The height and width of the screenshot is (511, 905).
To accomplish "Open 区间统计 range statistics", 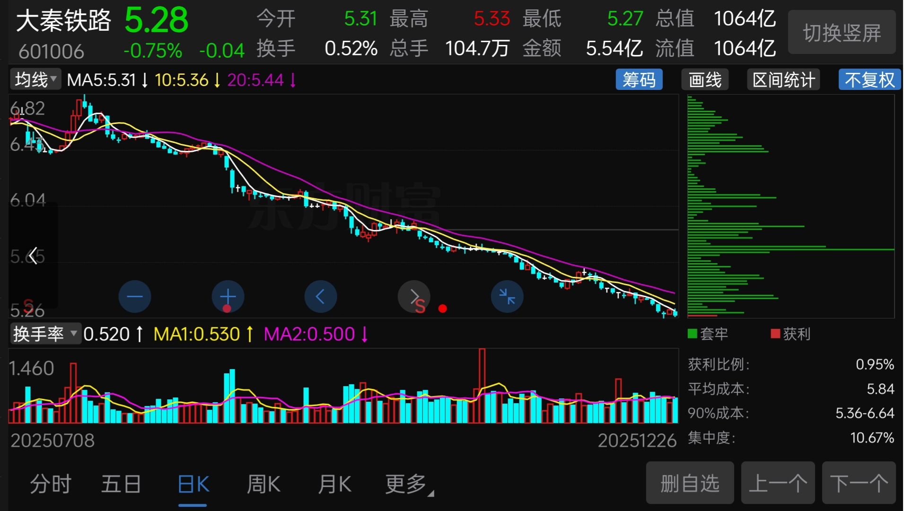I will point(783,79).
